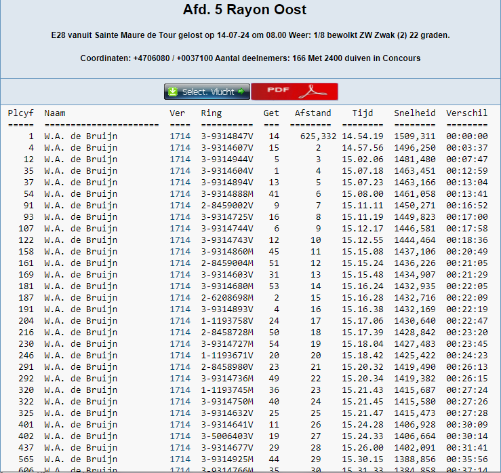The height and width of the screenshot is (473, 501).
Task: Open Ver link 1714 in row with ring 3-9314725V
Action: (180, 217)
